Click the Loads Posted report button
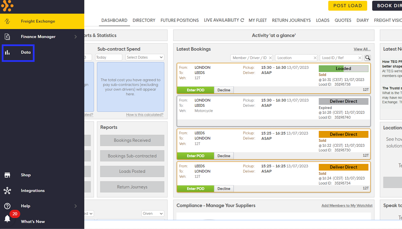The height and width of the screenshot is (229, 402). 132,172
